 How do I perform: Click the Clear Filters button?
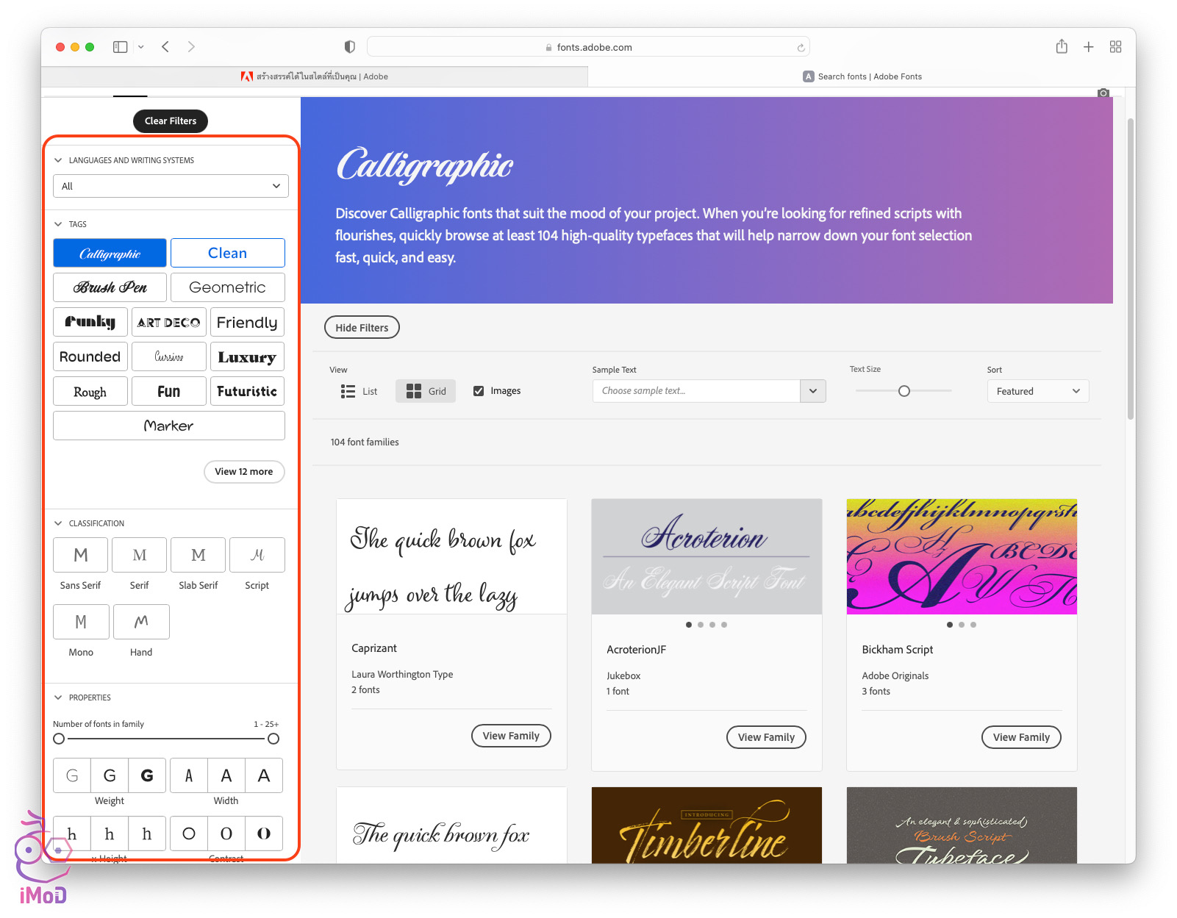(x=171, y=121)
